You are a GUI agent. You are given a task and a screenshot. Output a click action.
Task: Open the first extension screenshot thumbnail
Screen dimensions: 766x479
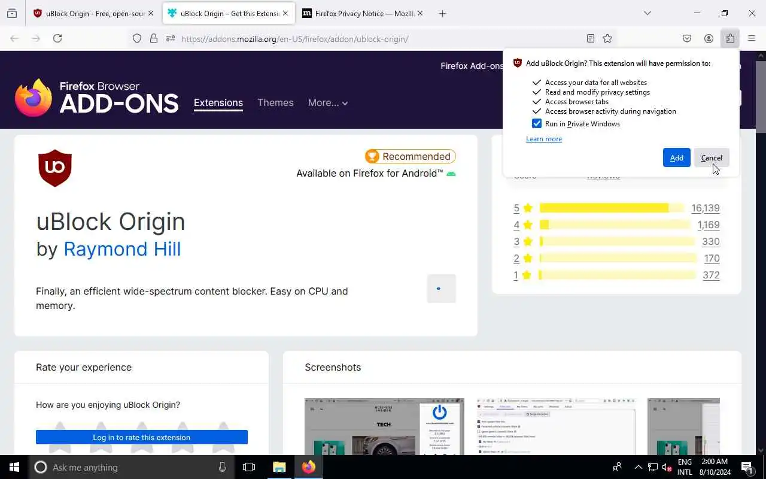point(384,426)
